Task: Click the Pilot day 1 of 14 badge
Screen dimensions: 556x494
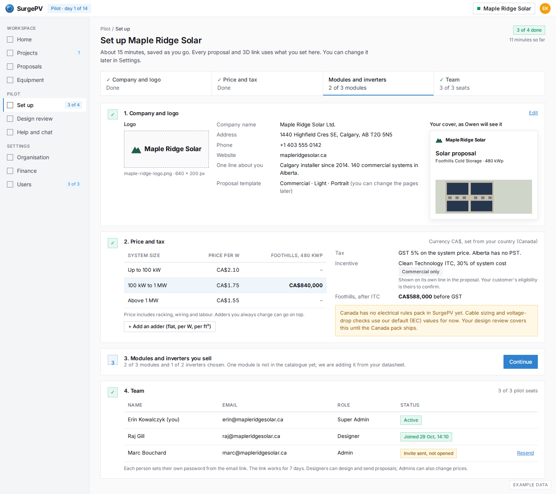Action: (x=69, y=9)
